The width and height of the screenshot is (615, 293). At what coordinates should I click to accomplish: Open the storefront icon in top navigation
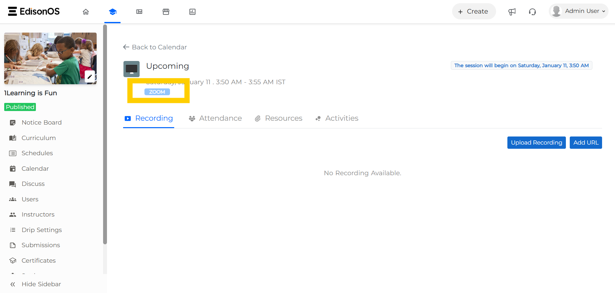tap(166, 12)
